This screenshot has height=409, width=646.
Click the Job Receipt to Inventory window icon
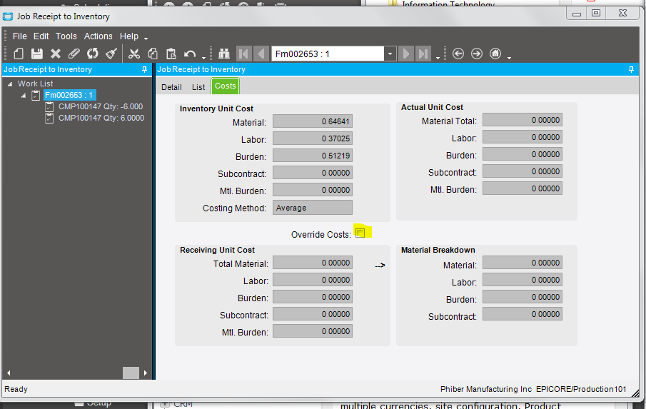pos(8,16)
